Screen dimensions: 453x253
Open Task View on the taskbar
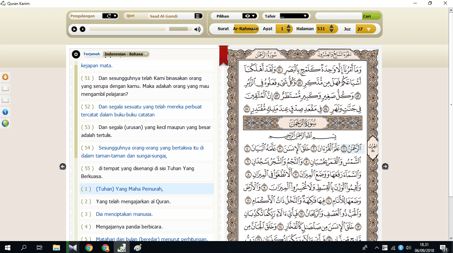[40, 247]
